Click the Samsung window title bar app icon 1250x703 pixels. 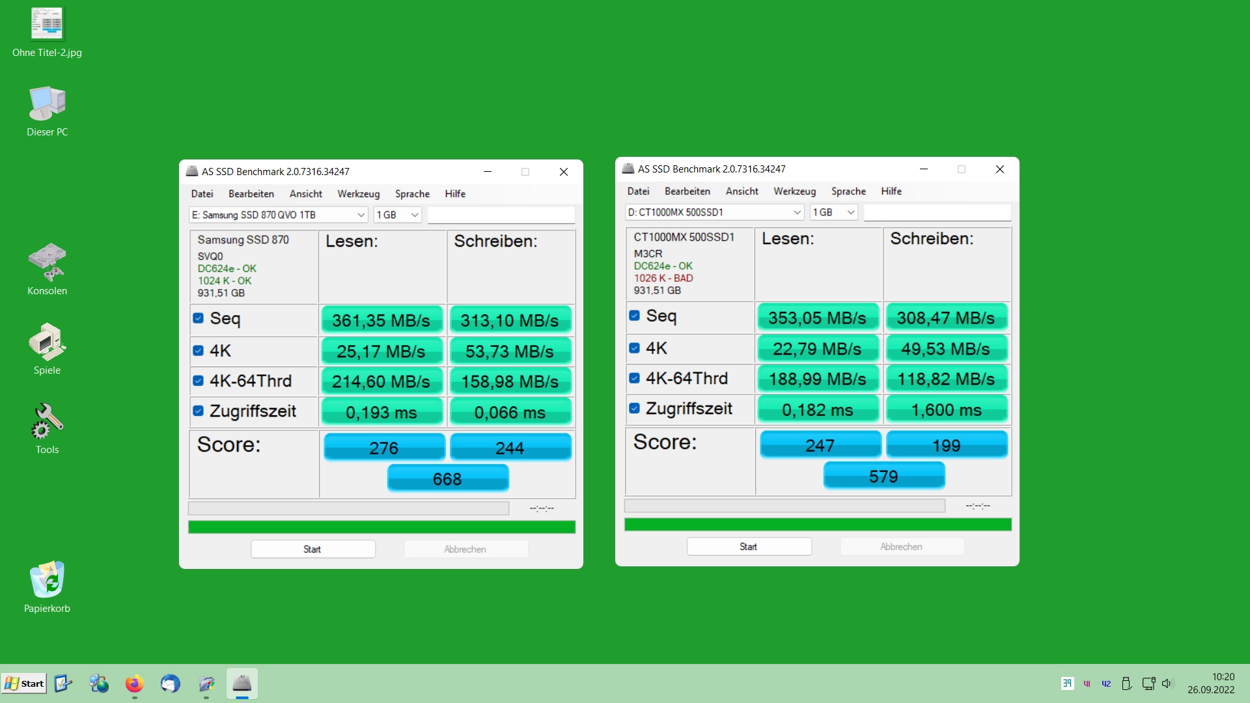pos(191,171)
